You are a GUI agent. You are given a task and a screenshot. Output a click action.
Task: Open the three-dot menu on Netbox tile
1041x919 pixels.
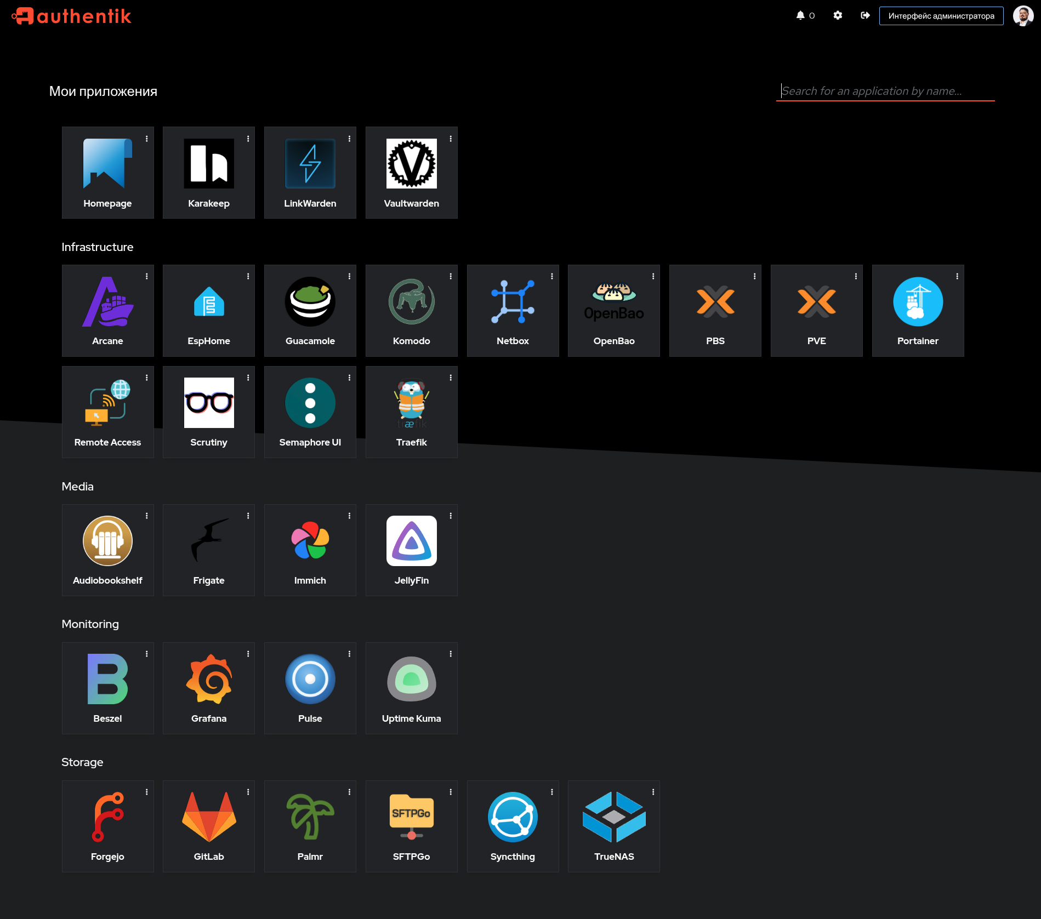(552, 277)
